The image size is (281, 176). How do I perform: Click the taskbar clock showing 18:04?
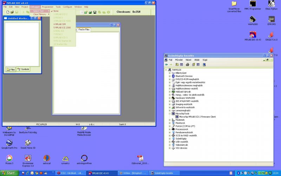click(x=276, y=173)
